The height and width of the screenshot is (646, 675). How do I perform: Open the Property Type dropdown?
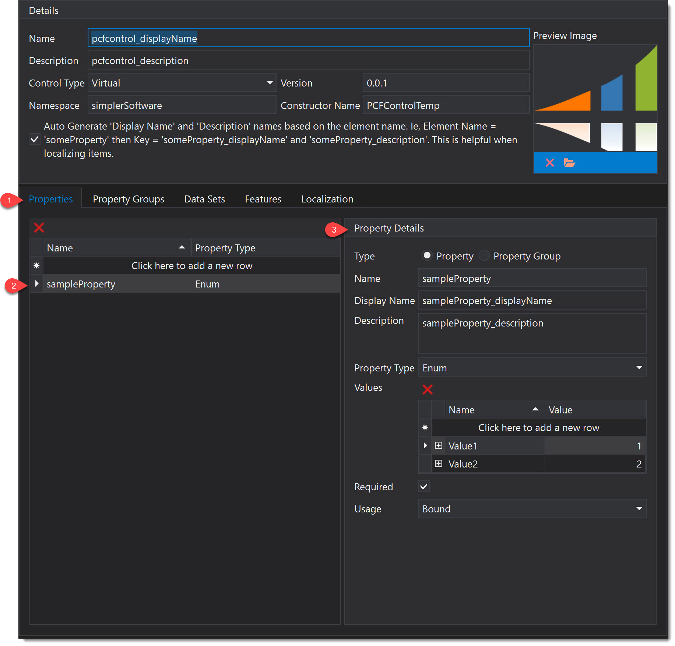(640, 367)
